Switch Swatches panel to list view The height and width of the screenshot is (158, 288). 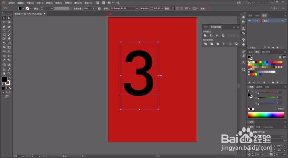point(280,57)
